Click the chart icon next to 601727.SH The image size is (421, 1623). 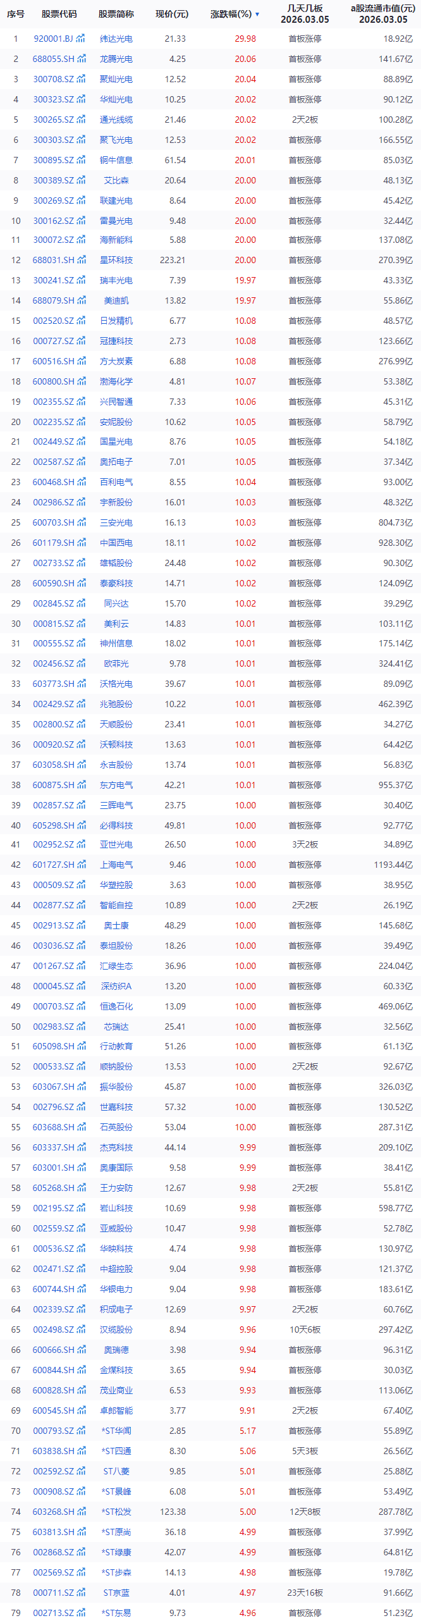[x=81, y=865]
